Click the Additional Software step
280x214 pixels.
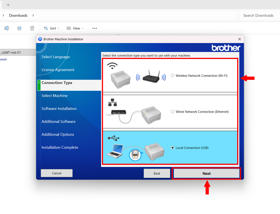[x=59, y=122]
